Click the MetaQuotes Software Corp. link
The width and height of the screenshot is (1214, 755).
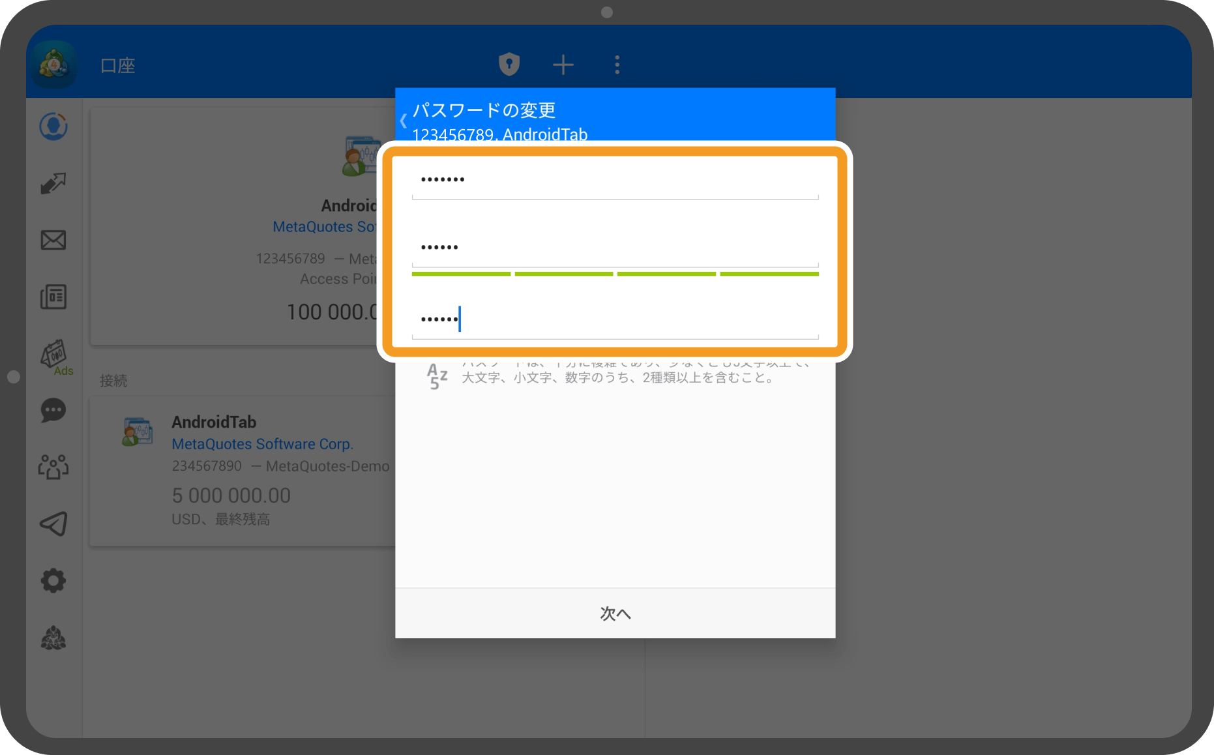pyautogui.click(x=262, y=444)
